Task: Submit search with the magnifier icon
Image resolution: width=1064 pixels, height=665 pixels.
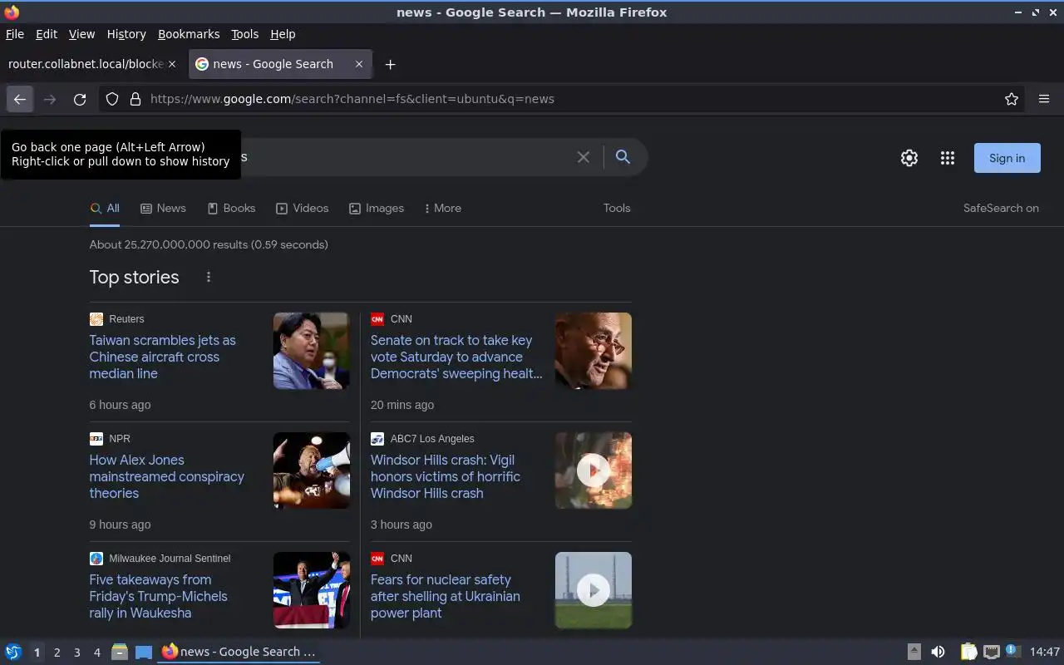Action: (x=623, y=157)
